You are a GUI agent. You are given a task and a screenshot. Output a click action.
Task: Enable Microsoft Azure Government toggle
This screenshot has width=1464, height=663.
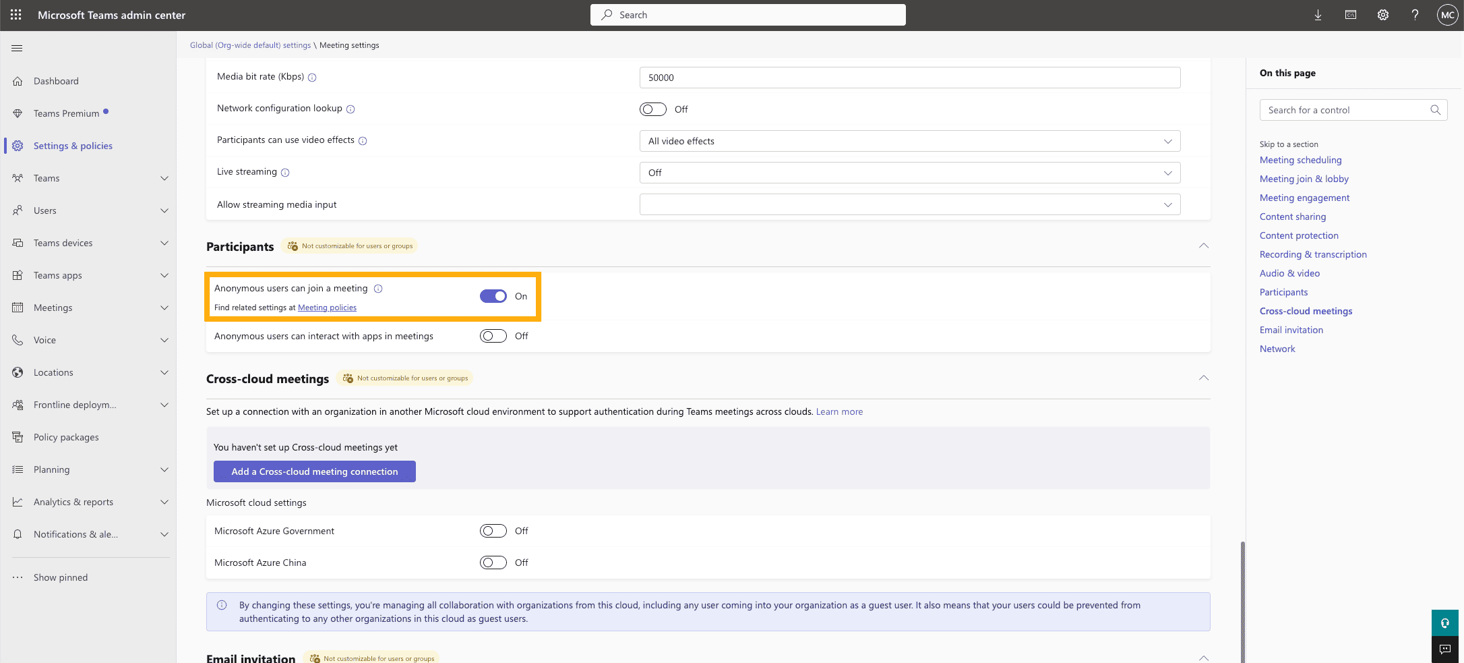[493, 531]
